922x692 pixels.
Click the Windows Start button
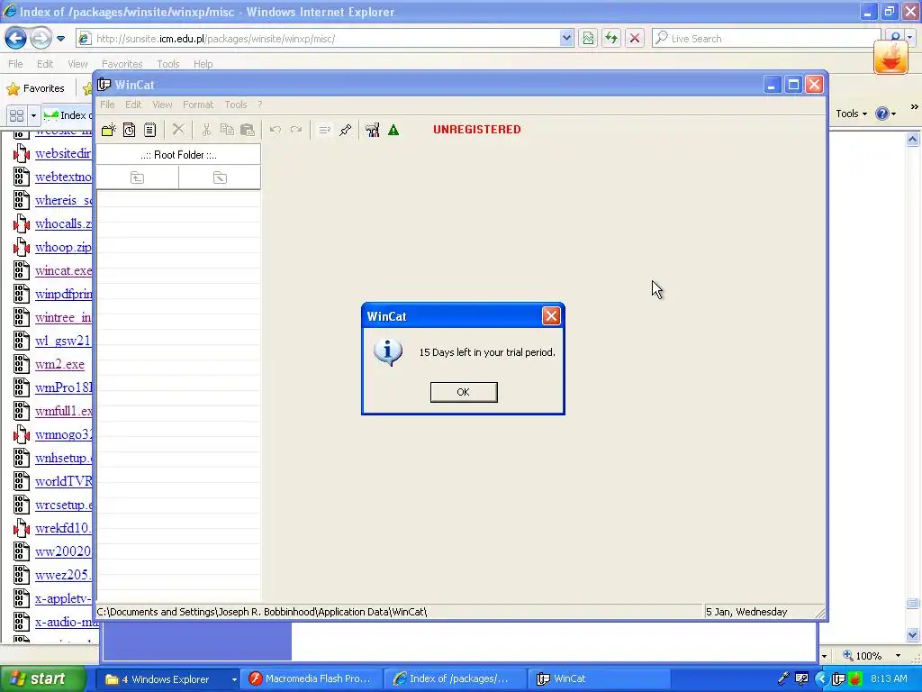42,678
